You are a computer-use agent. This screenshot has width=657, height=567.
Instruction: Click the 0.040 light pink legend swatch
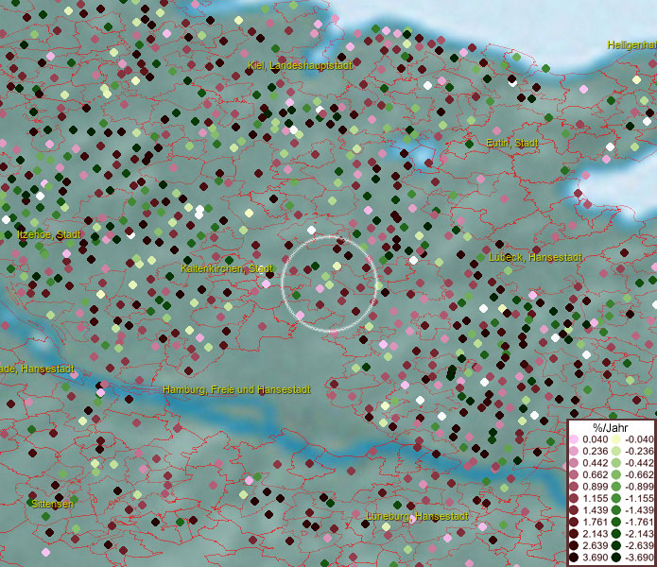(x=574, y=439)
